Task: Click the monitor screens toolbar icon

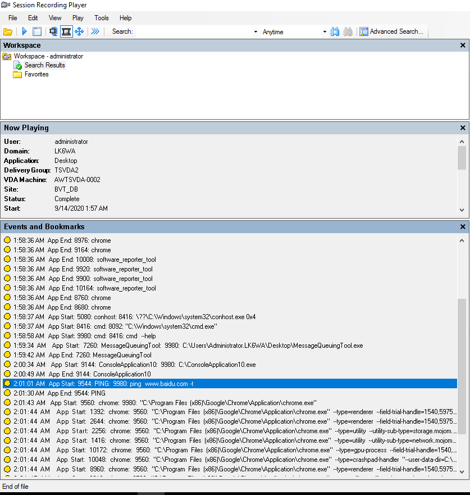Action: pos(53,31)
